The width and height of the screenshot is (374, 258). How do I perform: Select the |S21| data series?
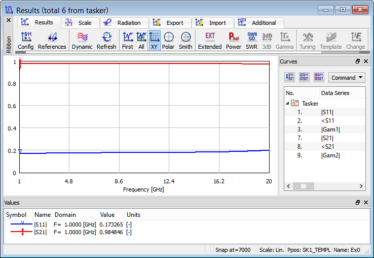pyautogui.click(x=327, y=138)
